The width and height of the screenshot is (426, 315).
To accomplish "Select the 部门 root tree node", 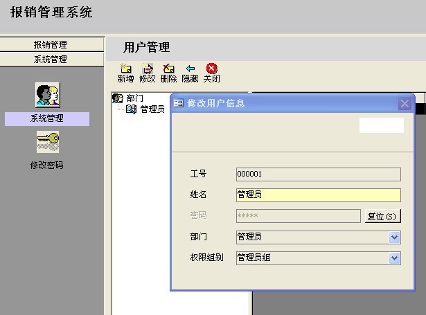I will pos(134,98).
